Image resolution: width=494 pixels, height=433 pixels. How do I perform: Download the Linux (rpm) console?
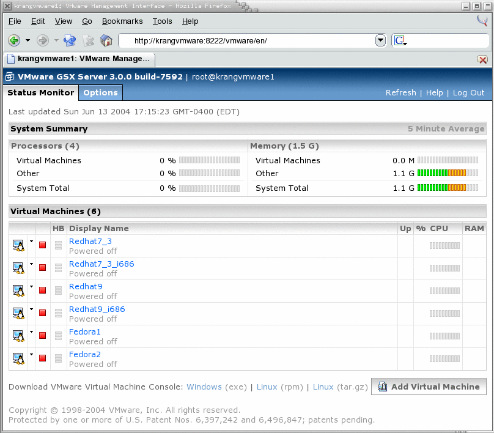pyautogui.click(x=267, y=387)
